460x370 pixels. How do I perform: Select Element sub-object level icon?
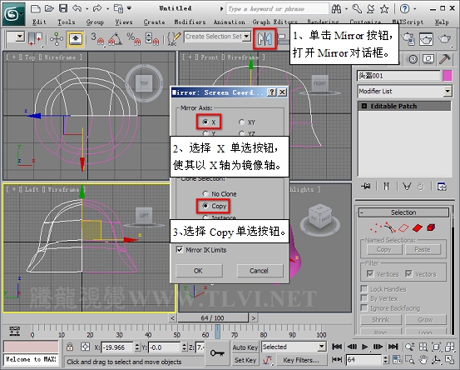point(431,227)
